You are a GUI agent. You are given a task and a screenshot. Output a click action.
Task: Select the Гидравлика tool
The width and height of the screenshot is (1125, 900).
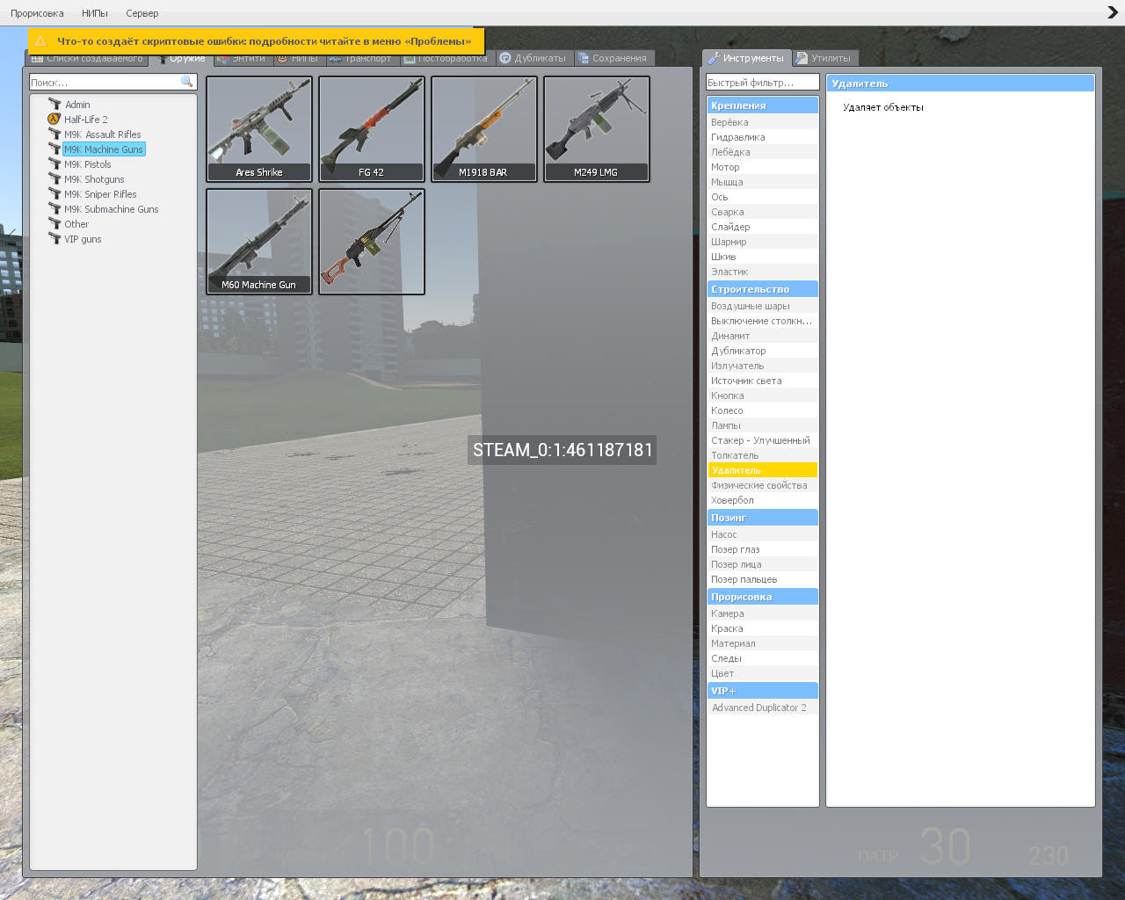[x=763, y=137]
